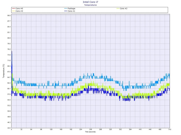
Task: Click the Core #3 legend entry
Action: [18, 11]
